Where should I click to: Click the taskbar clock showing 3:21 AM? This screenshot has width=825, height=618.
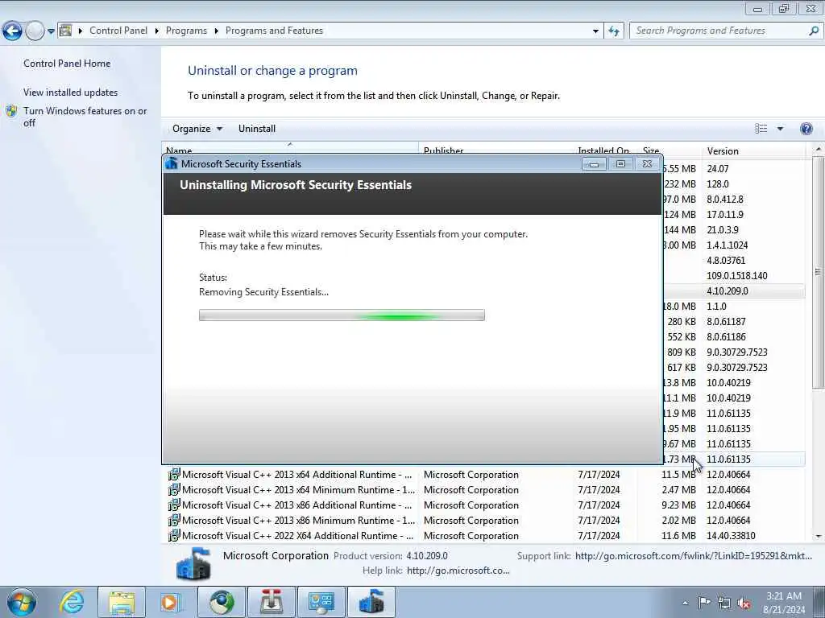[784, 603]
